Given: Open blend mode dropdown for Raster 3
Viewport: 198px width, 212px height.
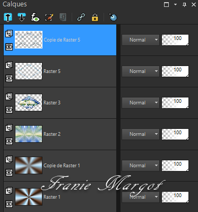Looking at the screenshot, I should click(141, 103).
